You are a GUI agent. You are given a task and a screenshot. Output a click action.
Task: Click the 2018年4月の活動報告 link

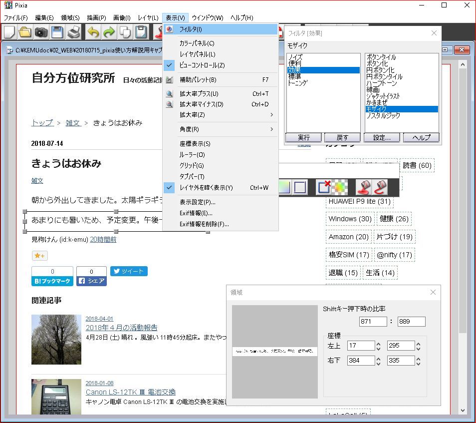point(121,328)
